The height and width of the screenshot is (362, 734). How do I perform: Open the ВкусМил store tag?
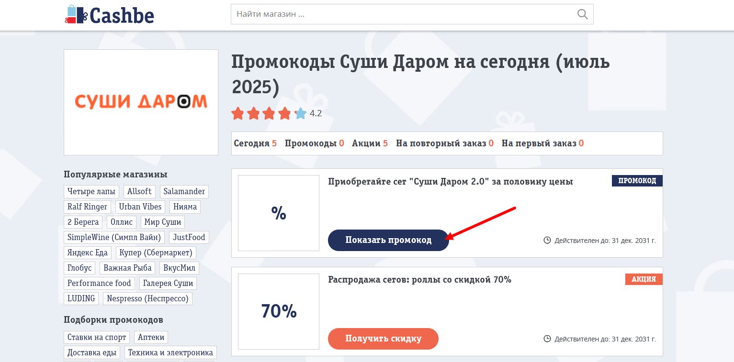179,268
